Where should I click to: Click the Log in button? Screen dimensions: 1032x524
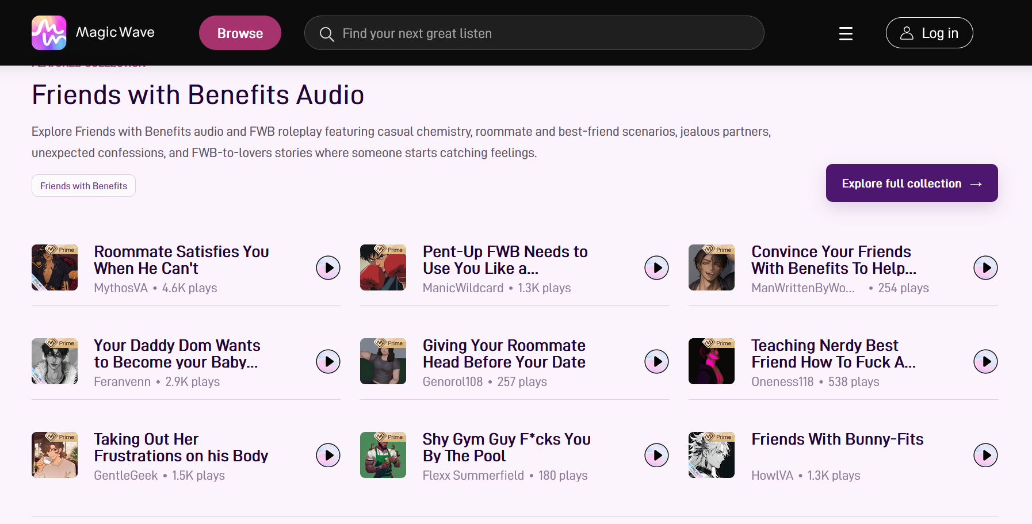coord(929,33)
